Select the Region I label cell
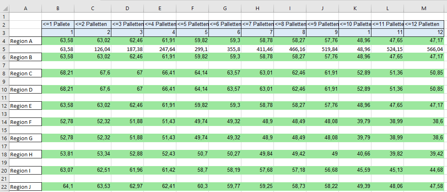The image size is (447, 192). coord(25,171)
